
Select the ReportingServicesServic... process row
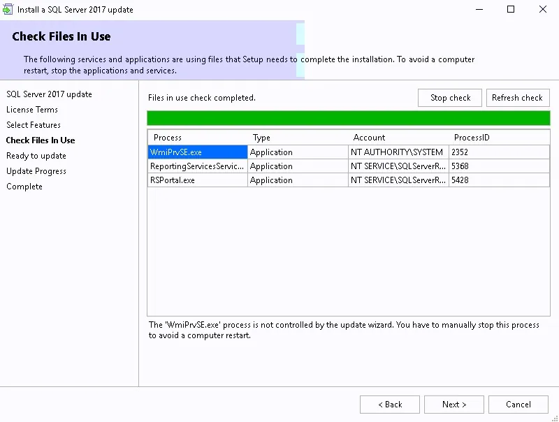pyautogui.click(x=348, y=166)
